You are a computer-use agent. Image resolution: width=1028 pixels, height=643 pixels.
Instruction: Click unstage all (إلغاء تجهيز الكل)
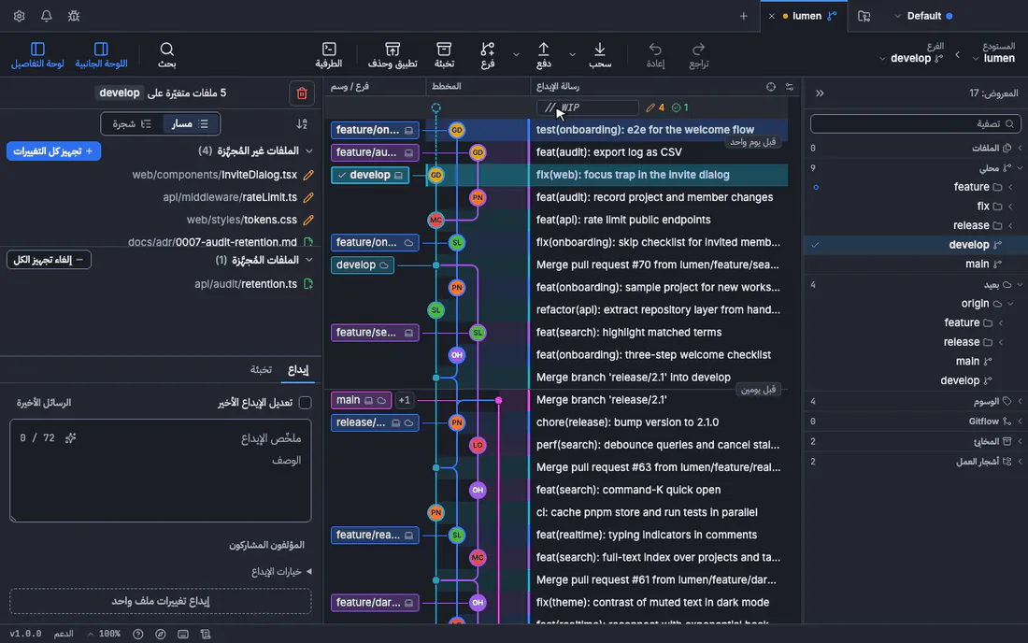pyautogui.click(x=50, y=260)
